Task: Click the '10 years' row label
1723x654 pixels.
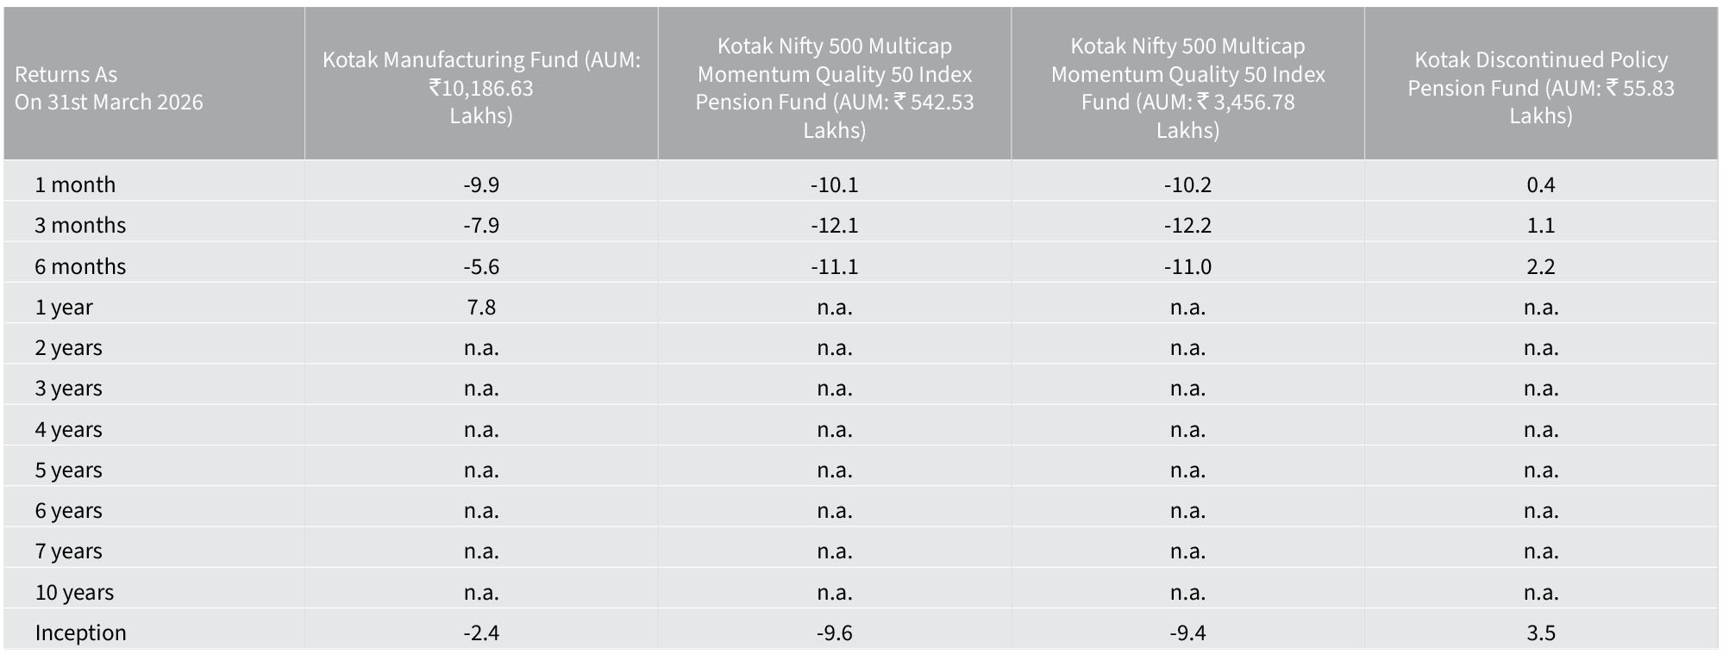Action: pyautogui.click(x=74, y=592)
